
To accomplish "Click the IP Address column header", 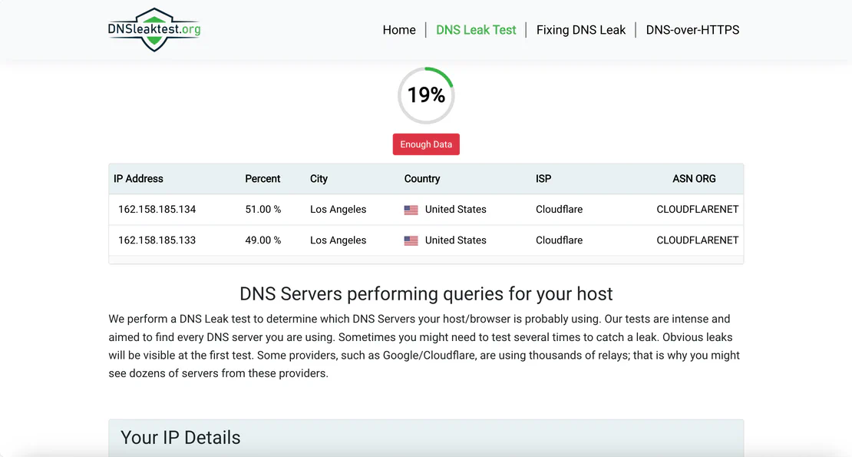I will [x=138, y=179].
